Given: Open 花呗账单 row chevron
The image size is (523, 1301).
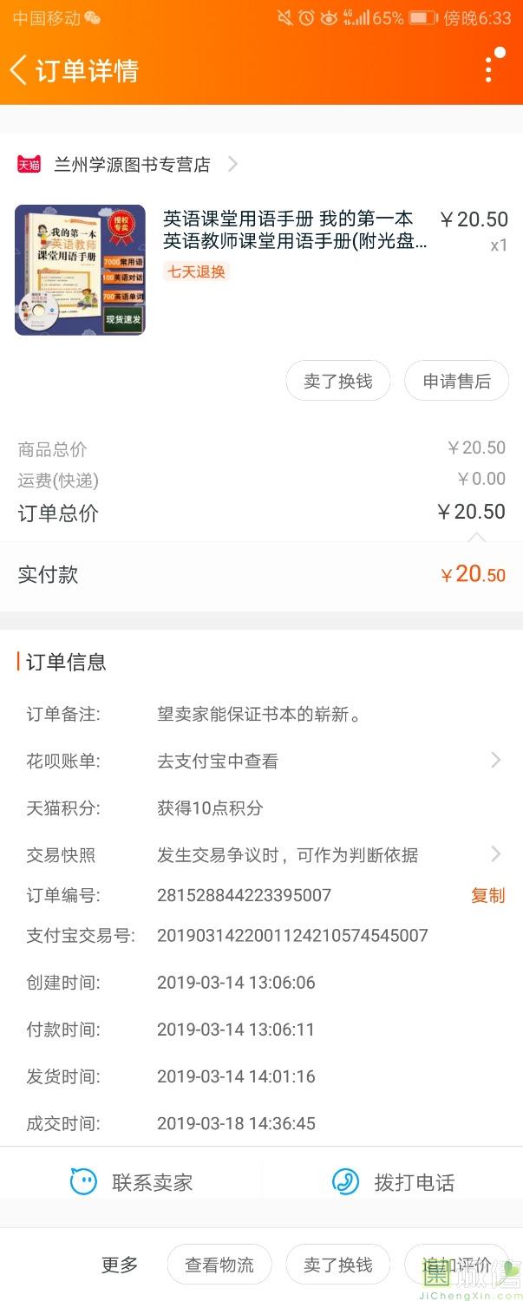Looking at the screenshot, I should click(x=495, y=761).
